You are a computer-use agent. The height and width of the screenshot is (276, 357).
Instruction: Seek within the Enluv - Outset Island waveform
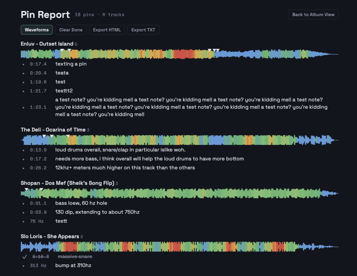[x=180, y=54]
